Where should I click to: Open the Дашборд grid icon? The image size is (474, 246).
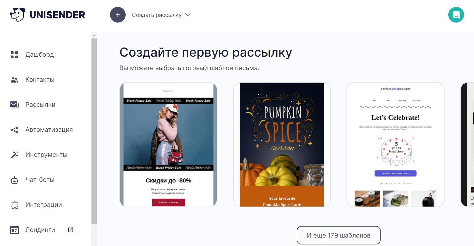click(14, 55)
